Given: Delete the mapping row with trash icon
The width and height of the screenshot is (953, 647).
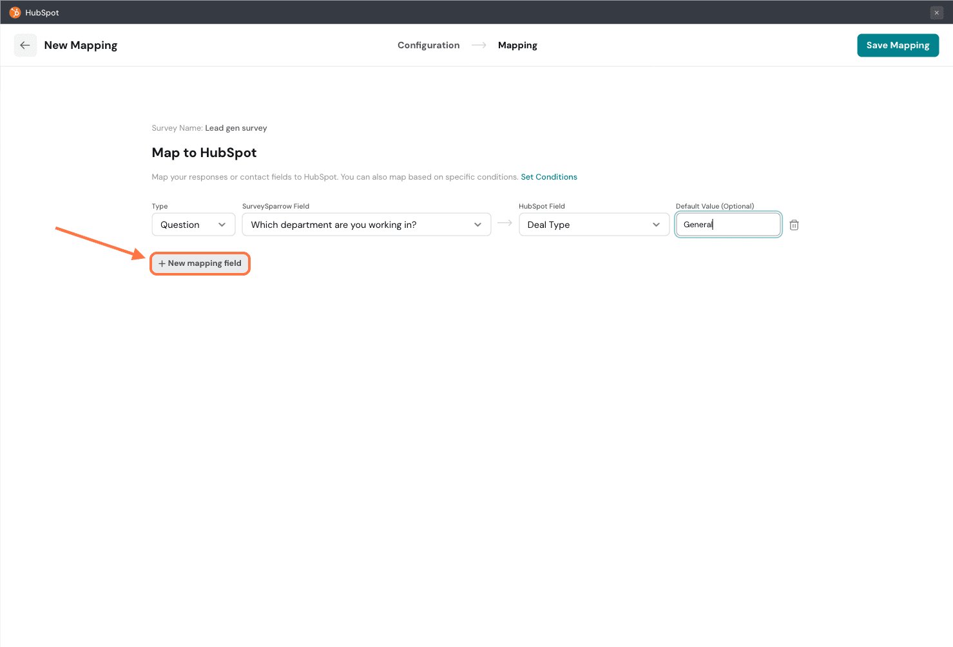Looking at the screenshot, I should (794, 225).
